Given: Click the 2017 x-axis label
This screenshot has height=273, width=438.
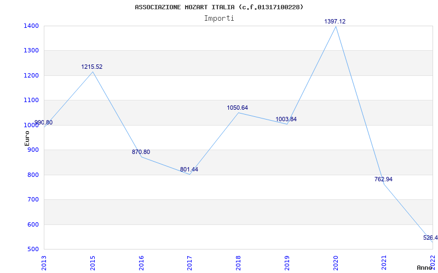Looking at the screenshot, I should coord(190,263).
